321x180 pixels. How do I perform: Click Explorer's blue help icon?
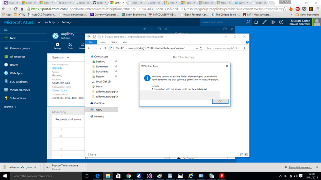(247, 42)
